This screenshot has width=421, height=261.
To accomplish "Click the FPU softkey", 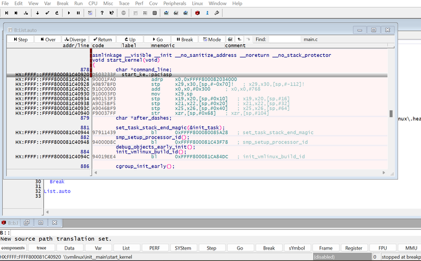I will tap(383, 248).
